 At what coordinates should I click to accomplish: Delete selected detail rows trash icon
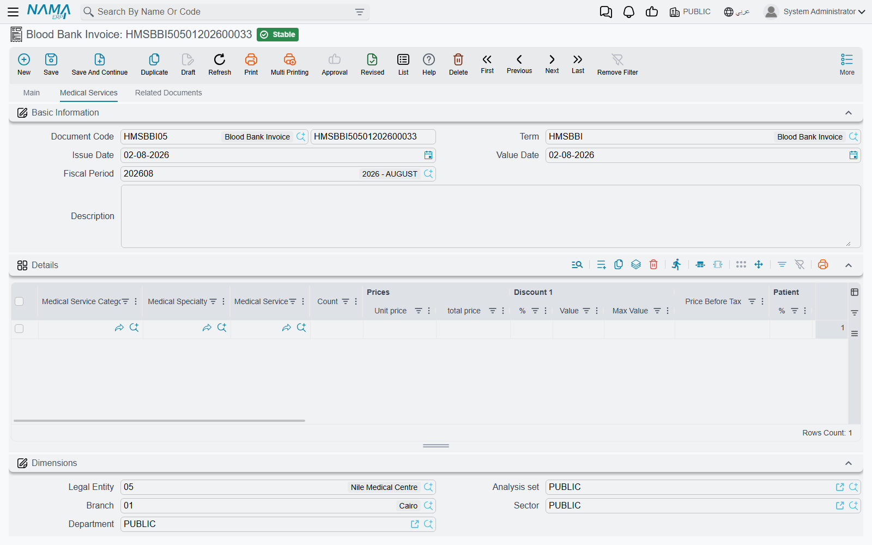[x=653, y=265]
